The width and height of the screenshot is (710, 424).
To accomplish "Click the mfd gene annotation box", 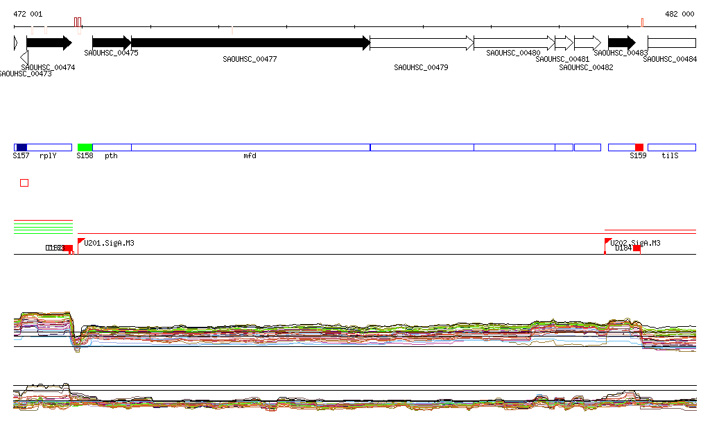I will pos(250,147).
